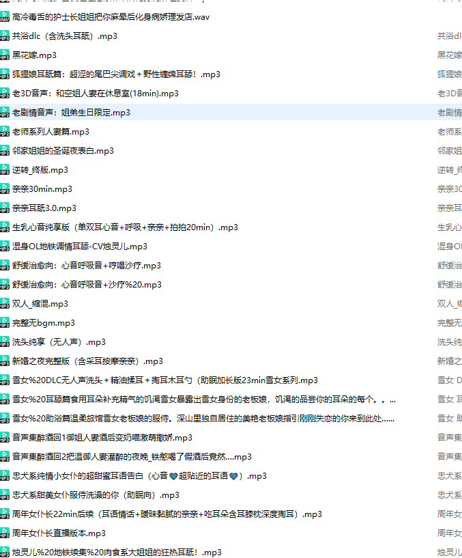Screen dimensions: 462x558
Task: Select file name 洗头纯享（无人声）.mp3
Action: [x=59, y=342]
